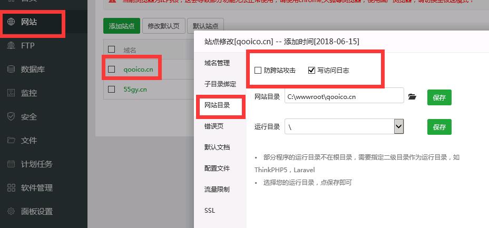Open the SSL tab
Viewport: 489px width, 228px height.
point(210,210)
